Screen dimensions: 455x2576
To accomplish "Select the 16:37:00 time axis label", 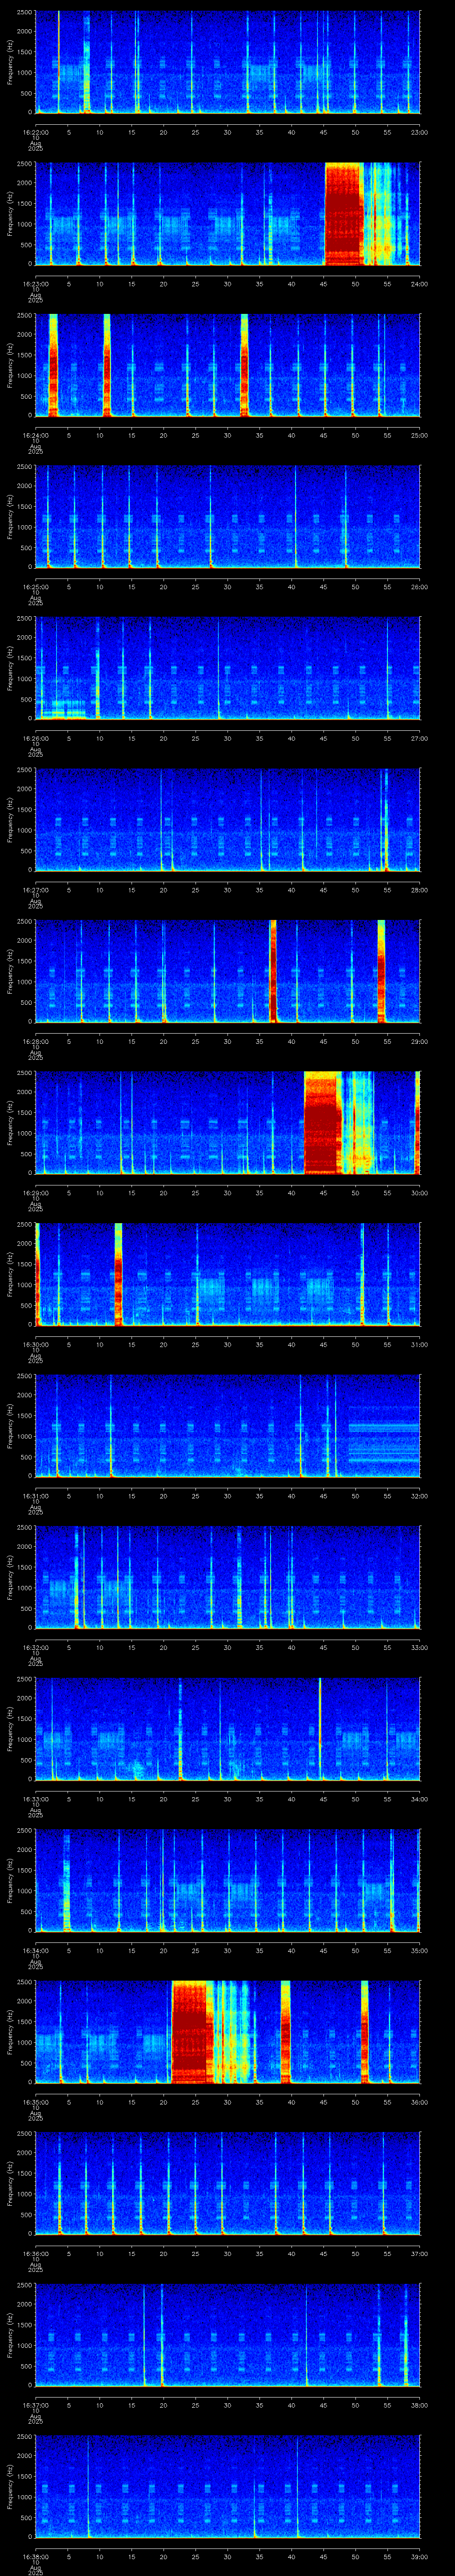I will (36, 2405).
